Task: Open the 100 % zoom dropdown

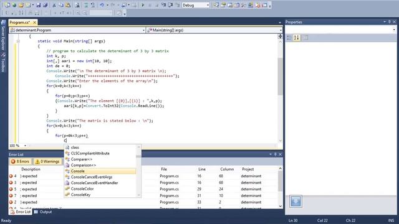Action: point(25,146)
